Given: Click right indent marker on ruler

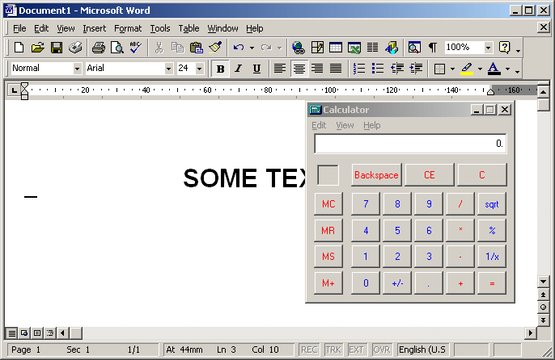Looking at the screenshot, I should pos(490,93).
